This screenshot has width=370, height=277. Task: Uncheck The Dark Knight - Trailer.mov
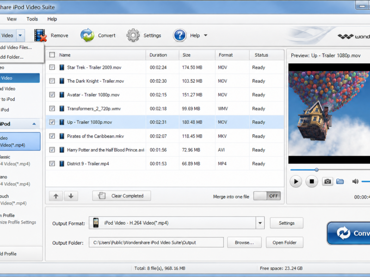click(52, 81)
